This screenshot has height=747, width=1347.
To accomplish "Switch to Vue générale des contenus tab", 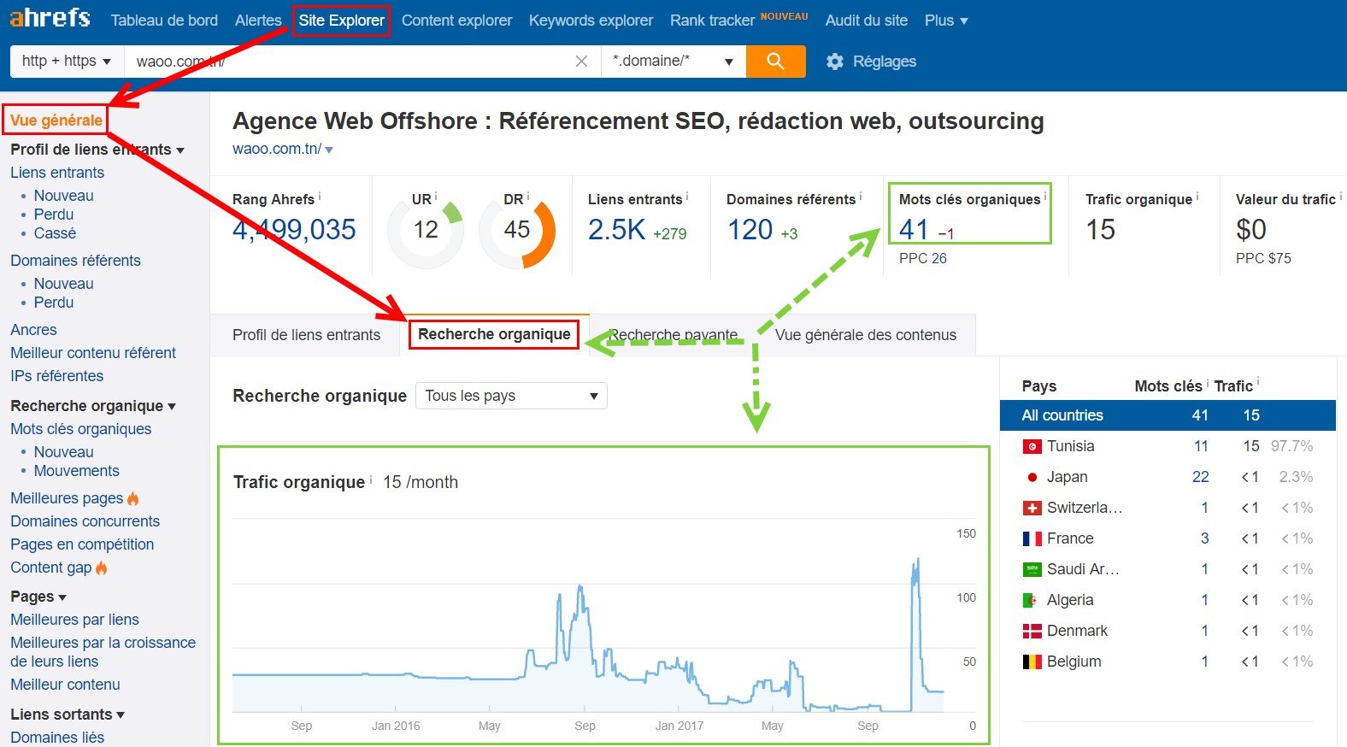I will [866, 335].
